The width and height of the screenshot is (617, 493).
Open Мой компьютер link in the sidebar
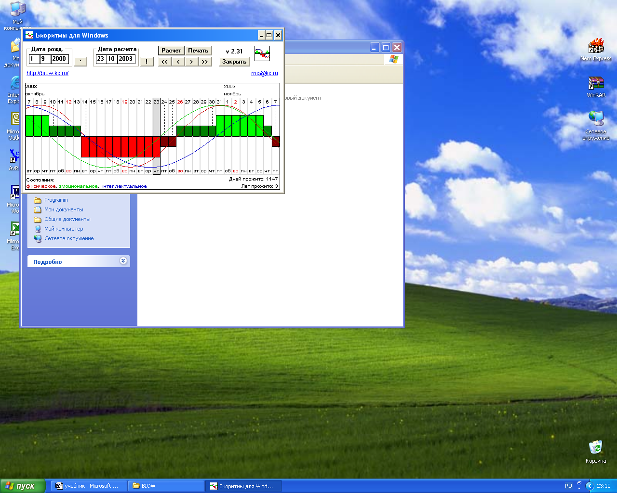58,229
